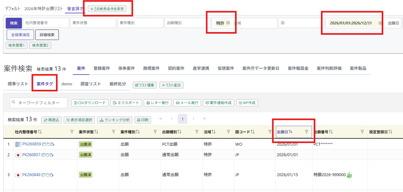
Task: Expand the 国 search field
Action: tap(301, 23)
